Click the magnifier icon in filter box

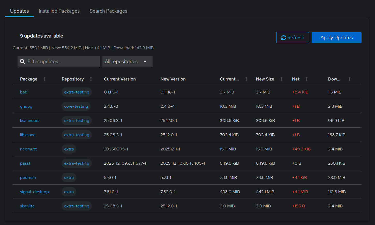[22, 61]
